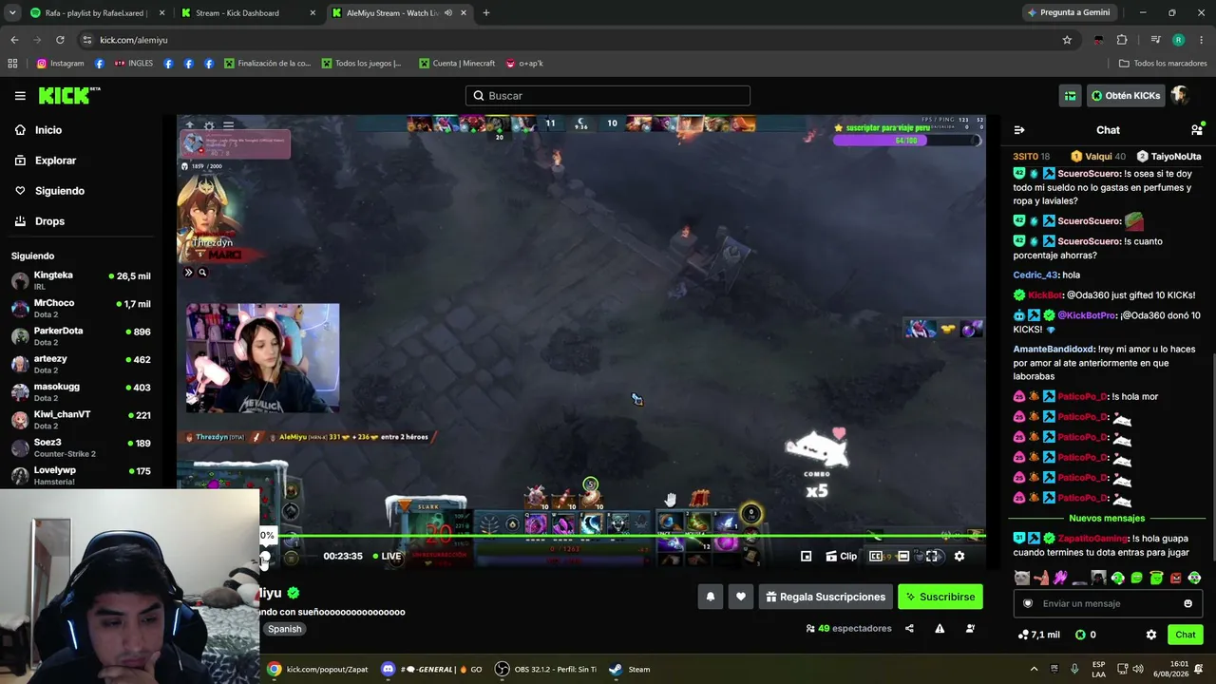This screenshot has height=684, width=1216.
Task: Click the shield icon in chat input
Action: 1027,603
